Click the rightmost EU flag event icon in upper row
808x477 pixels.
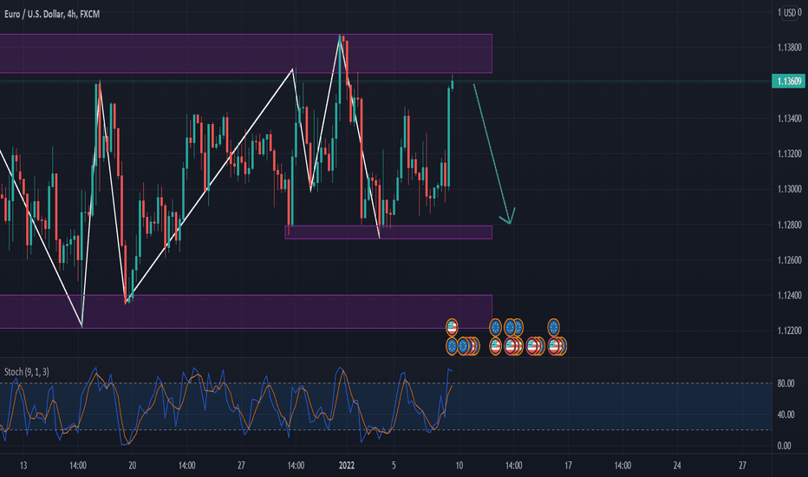click(553, 327)
